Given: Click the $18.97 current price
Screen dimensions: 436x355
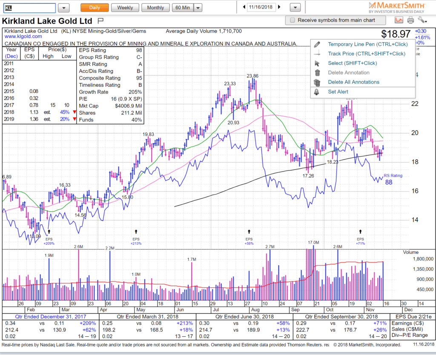Looking at the screenshot, I should pyautogui.click(x=396, y=34).
